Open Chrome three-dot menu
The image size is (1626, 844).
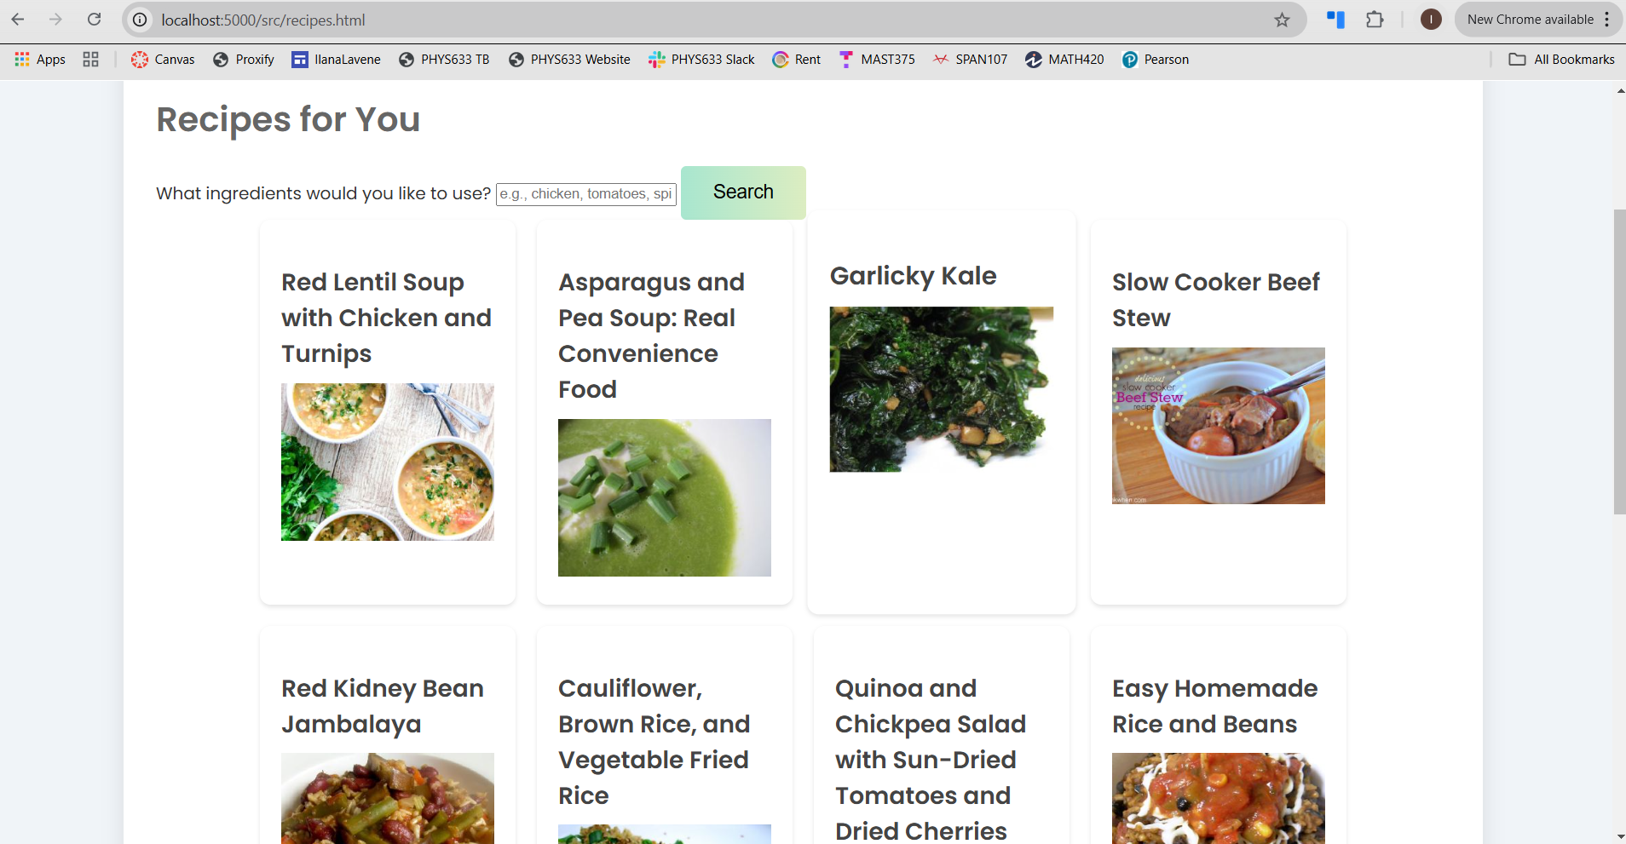(x=1607, y=20)
